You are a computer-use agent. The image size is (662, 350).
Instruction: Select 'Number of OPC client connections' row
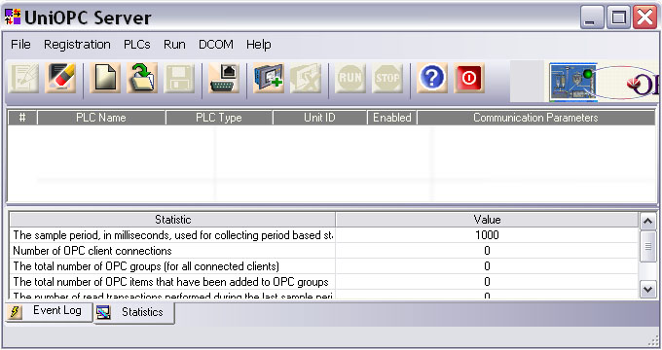coord(324,251)
